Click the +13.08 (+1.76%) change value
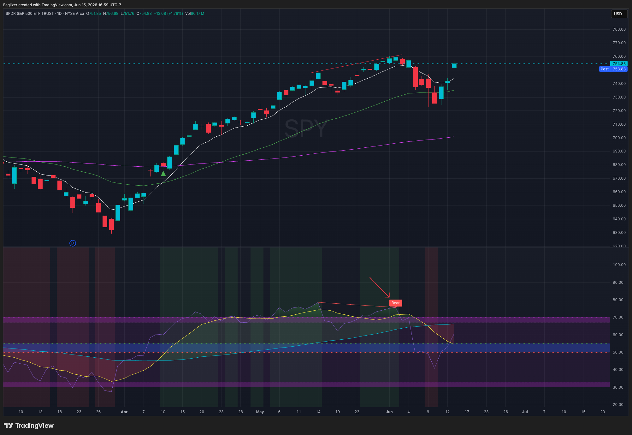This screenshot has height=435, width=632. (168, 14)
